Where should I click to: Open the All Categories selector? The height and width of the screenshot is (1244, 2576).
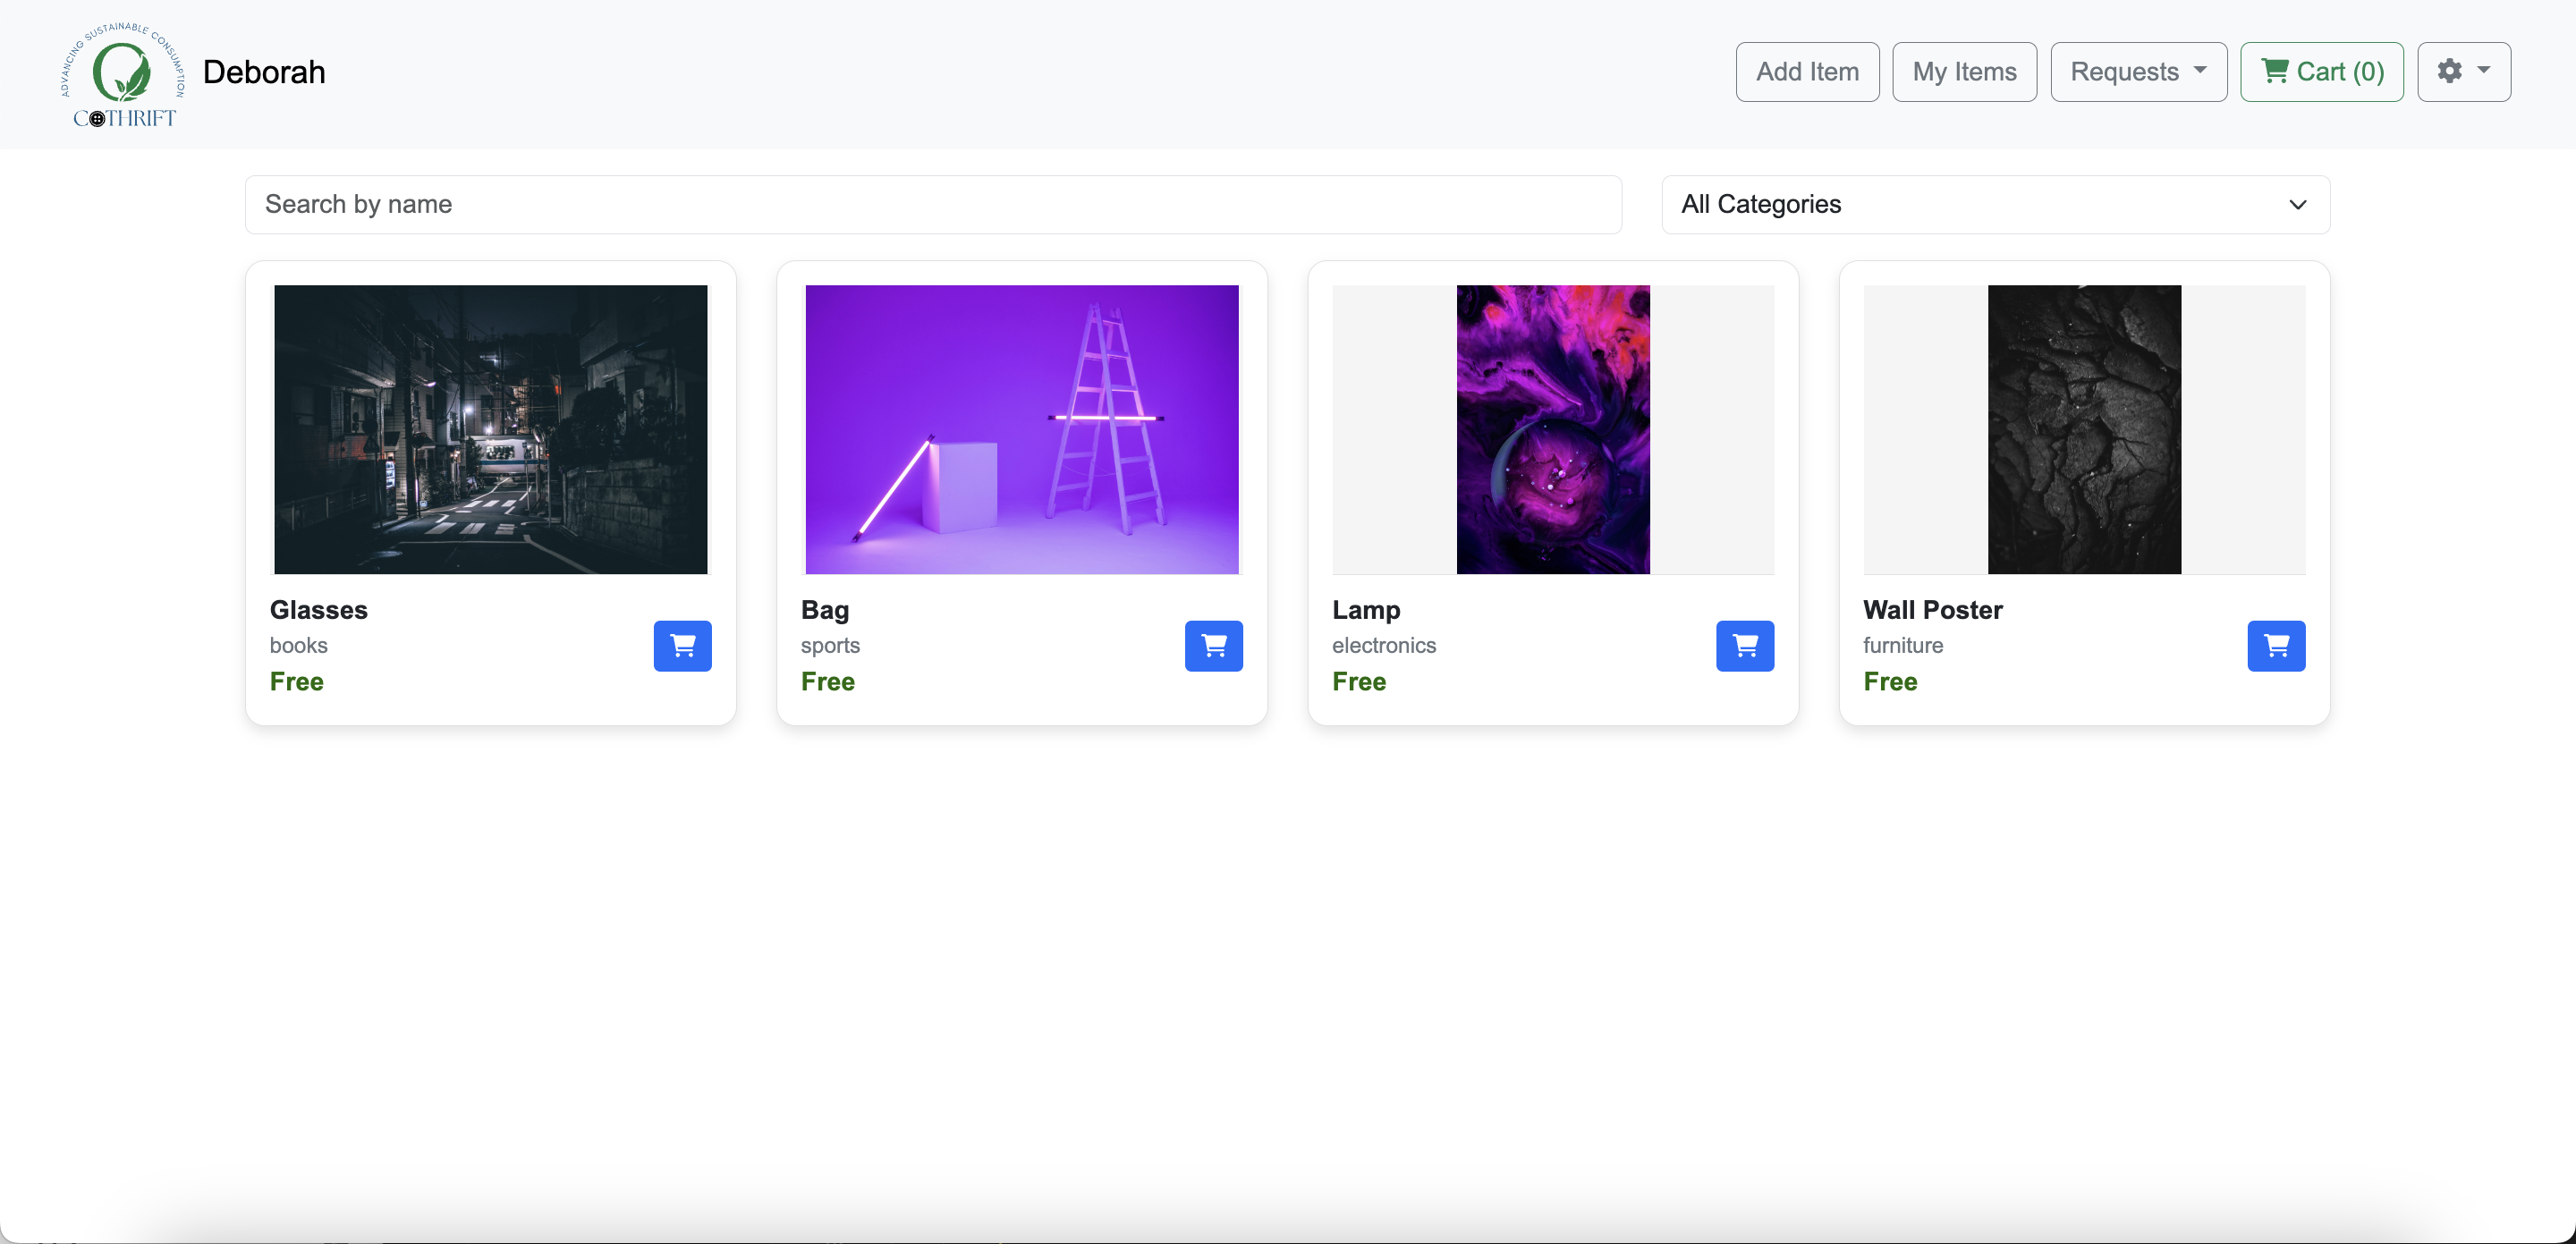(1995, 204)
